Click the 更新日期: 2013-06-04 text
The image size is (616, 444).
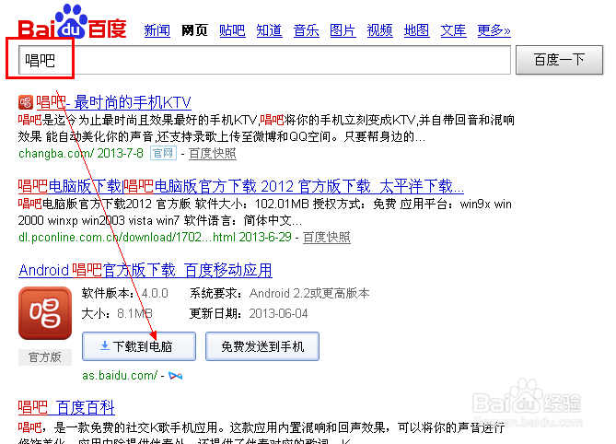(249, 313)
